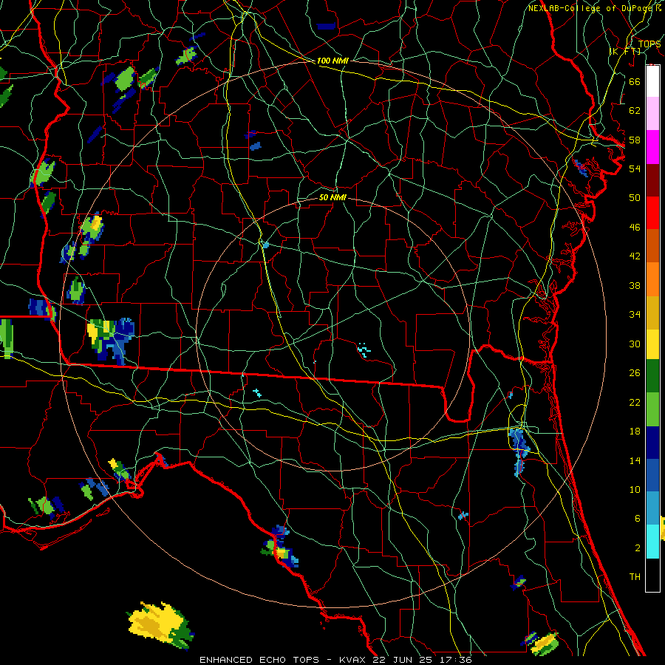
Task: Click the '50' legend value
Action: tap(635, 198)
